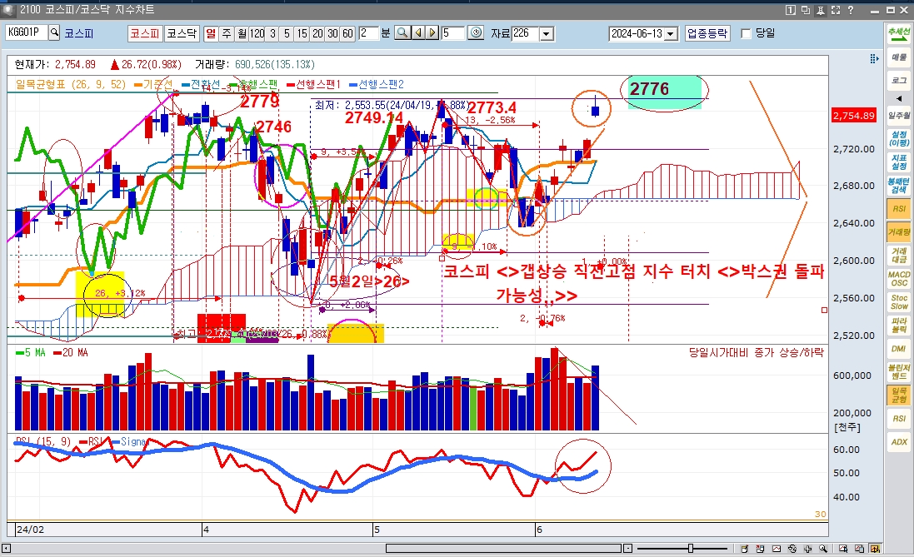Click the refresh cycle icon in bottom toolbar
Screen dimensions: 914x557
click(792, 549)
